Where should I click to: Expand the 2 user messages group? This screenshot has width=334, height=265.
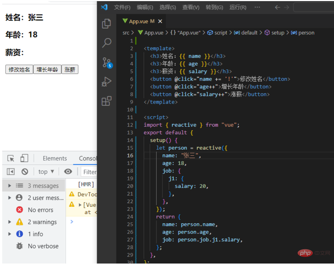pyautogui.click(x=10, y=198)
